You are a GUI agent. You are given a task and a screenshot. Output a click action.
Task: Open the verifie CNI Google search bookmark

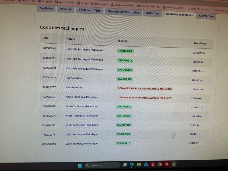pos(198,9)
